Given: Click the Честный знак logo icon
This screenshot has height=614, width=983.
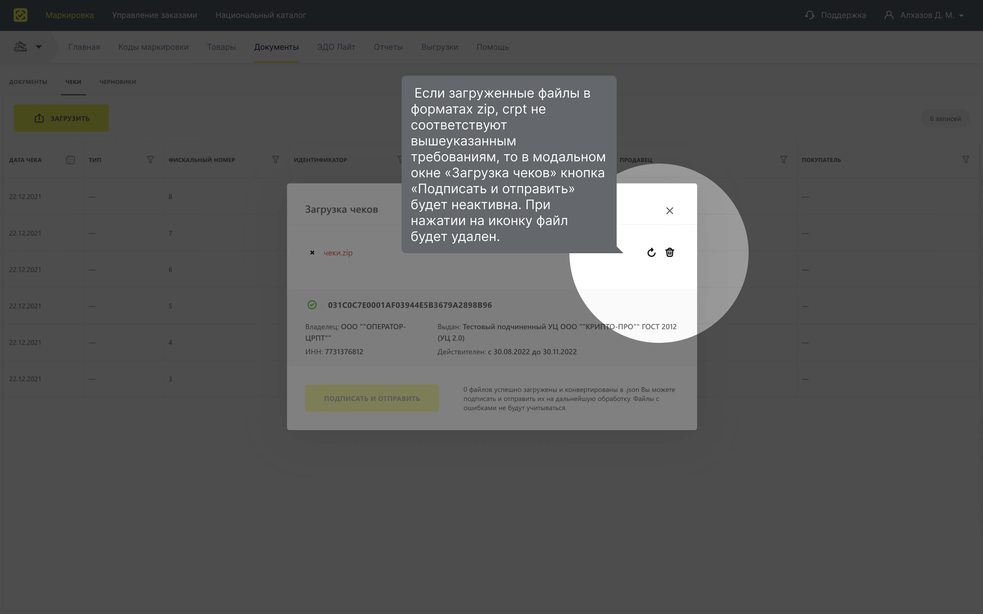Looking at the screenshot, I should [20, 15].
